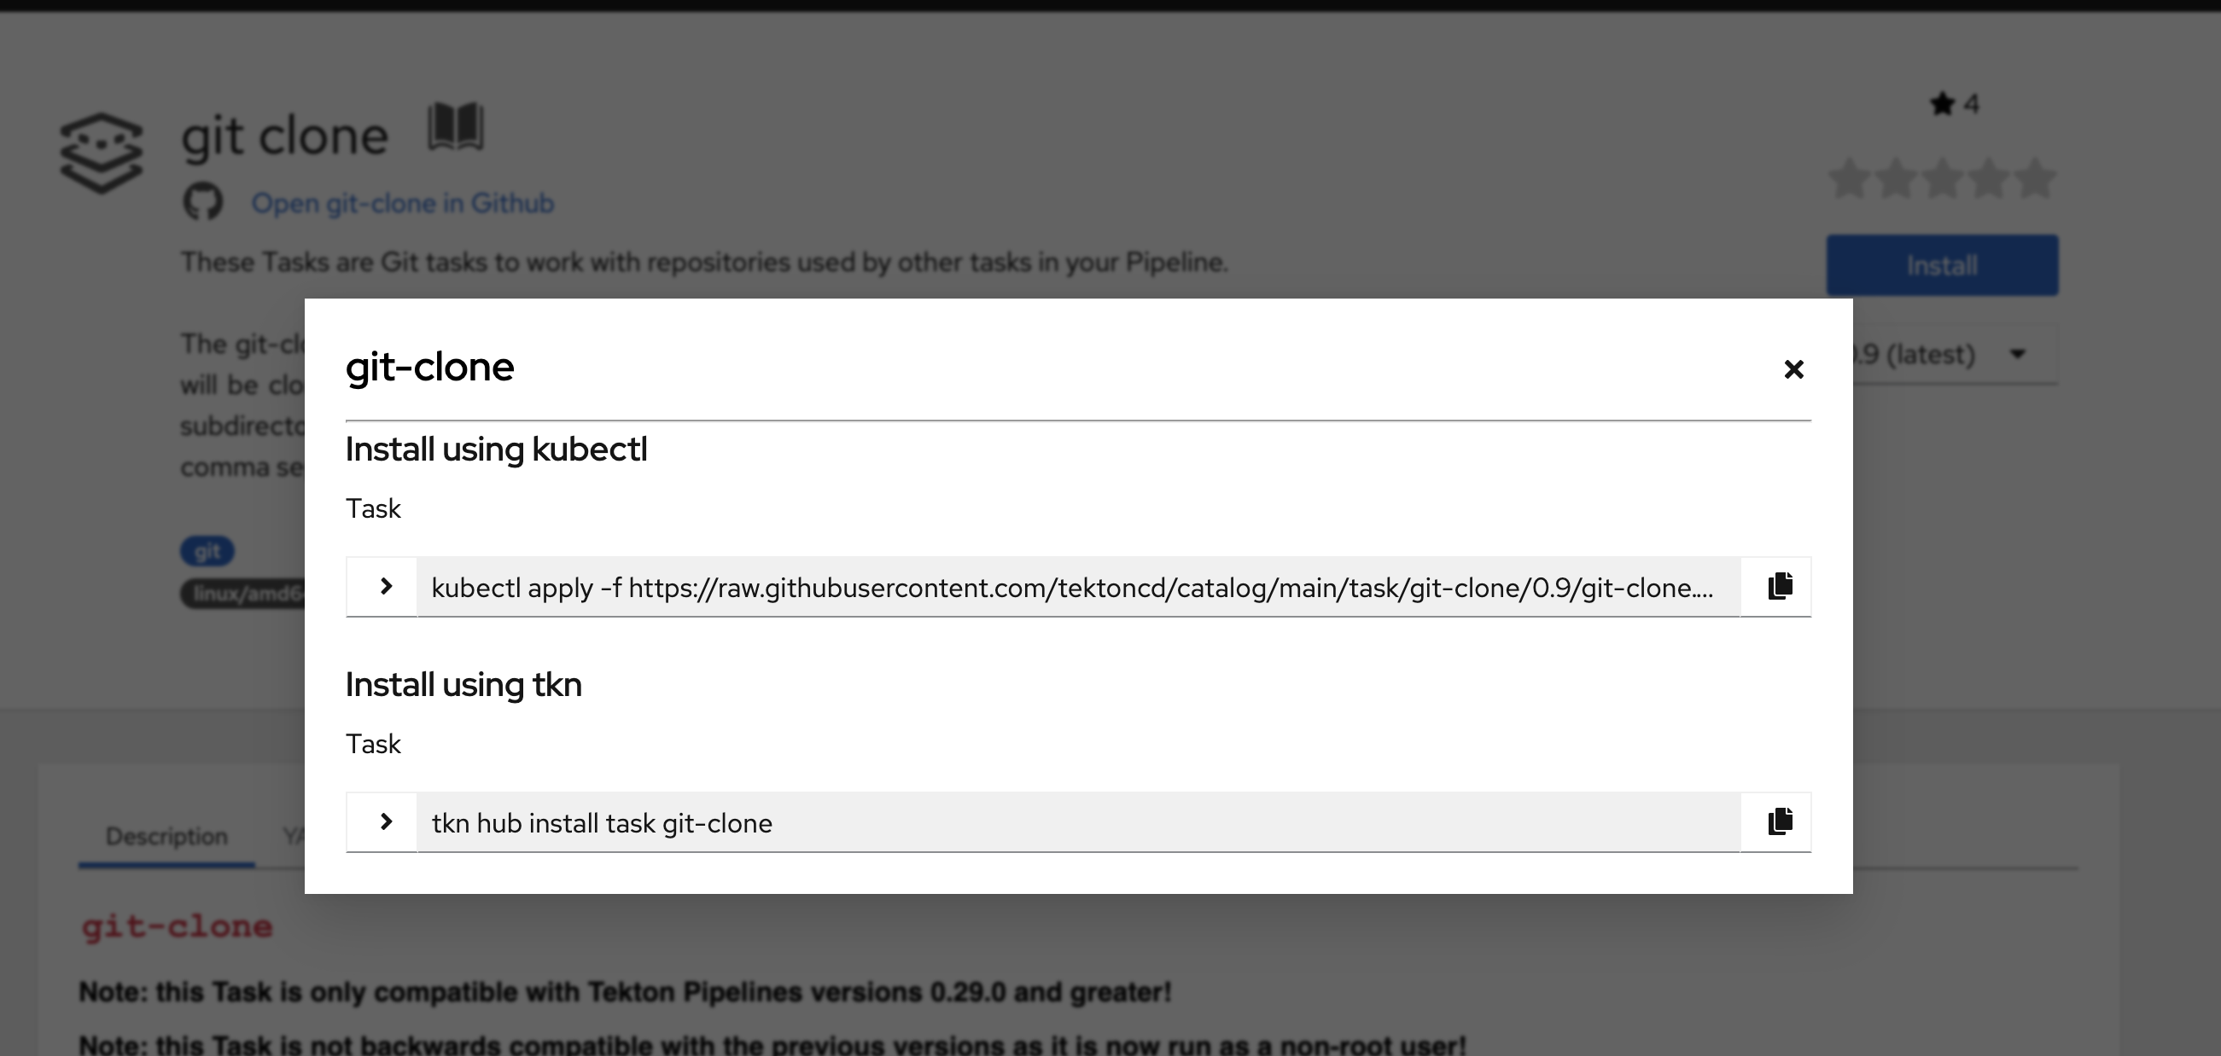Screen dimensions: 2221x1056
Task: Rate with the third star
Action: 1943,179
